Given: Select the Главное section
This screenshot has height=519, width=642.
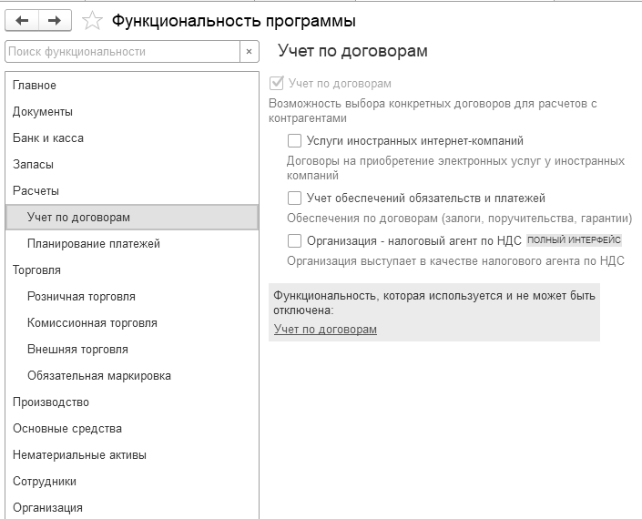Looking at the screenshot, I should click(35, 86).
